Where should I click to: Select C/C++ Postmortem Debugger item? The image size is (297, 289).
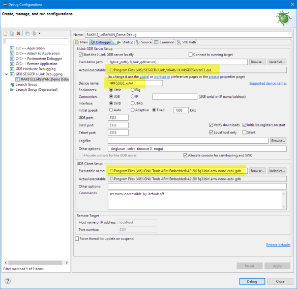point(39,59)
